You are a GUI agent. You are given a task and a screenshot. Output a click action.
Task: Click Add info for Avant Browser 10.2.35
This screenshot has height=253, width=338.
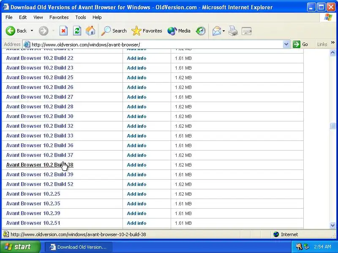pos(136,204)
